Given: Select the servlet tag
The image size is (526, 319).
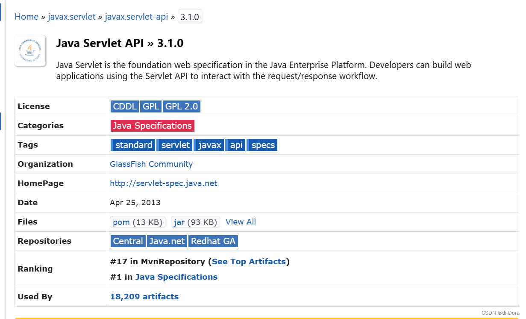Looking at the screenshot, I should pos(174,145).
